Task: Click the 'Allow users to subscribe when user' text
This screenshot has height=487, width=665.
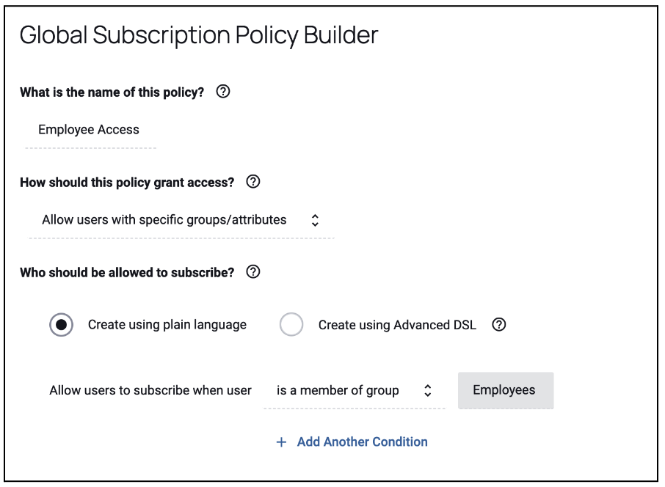Action: [x=150, y=391]
